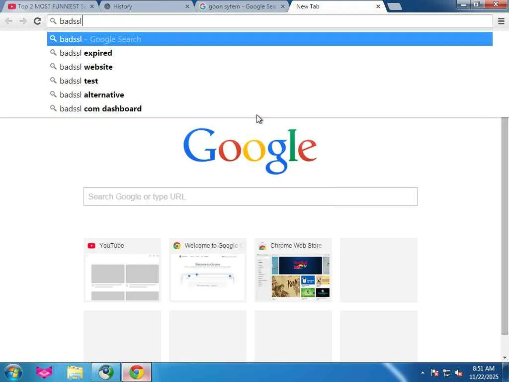Screen dimensions: 509x382
Task: Open the YouTube most-visited thumbnail
Action: tap(122, 270)
